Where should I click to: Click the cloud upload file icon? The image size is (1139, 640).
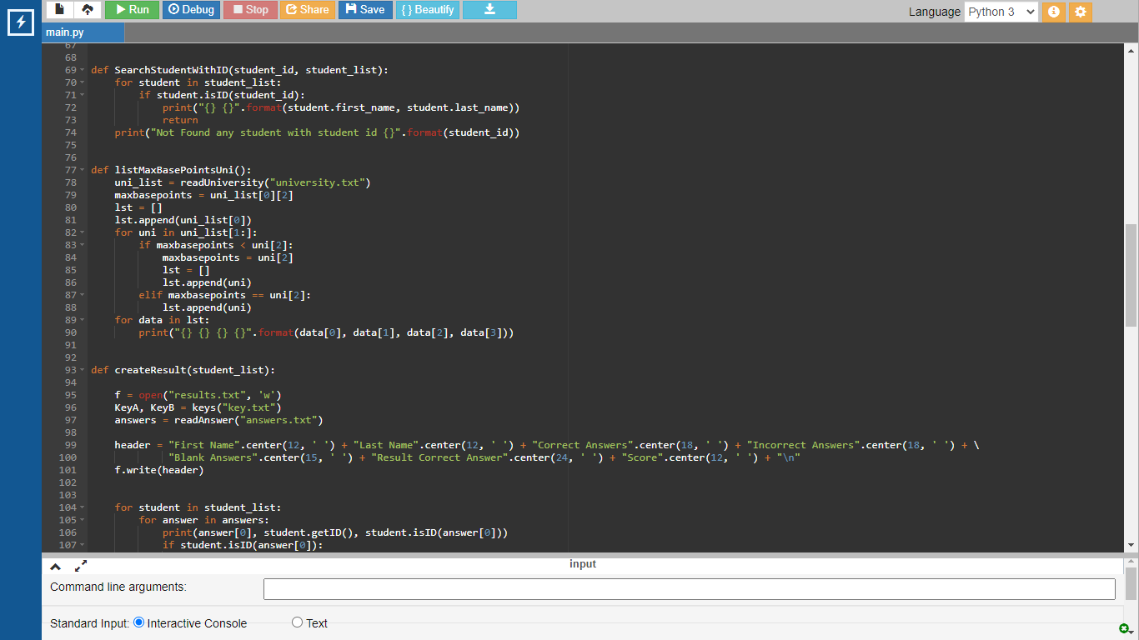coord(88,10)
